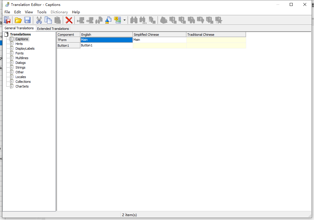Maximize the Translation Editor window
The width and height of the screenshot is (314, 220).
pos(291,4)
